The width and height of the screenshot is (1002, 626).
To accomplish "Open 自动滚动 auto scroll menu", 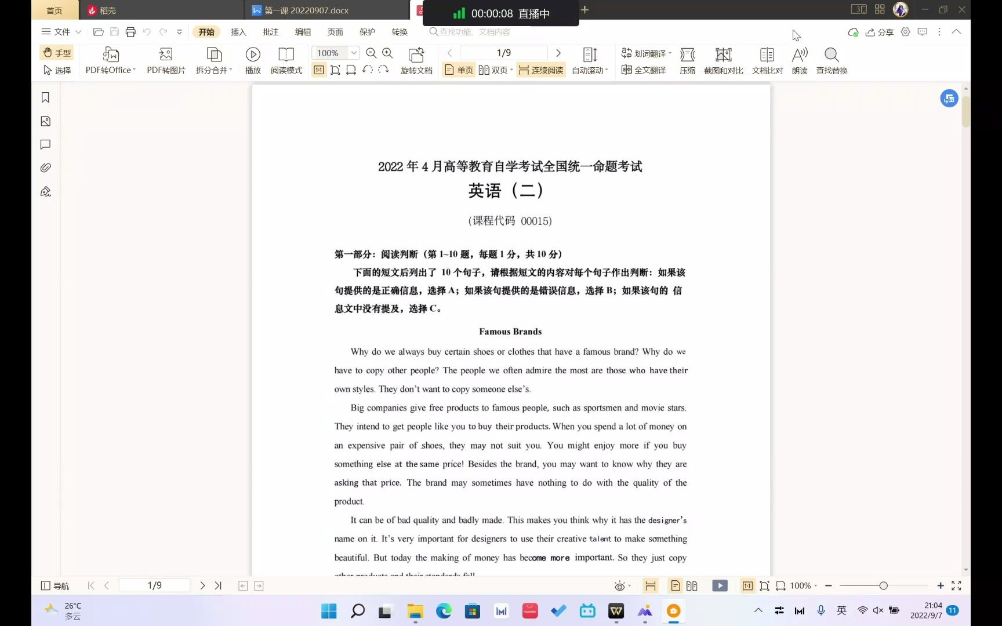I will (x=590, y=61).
